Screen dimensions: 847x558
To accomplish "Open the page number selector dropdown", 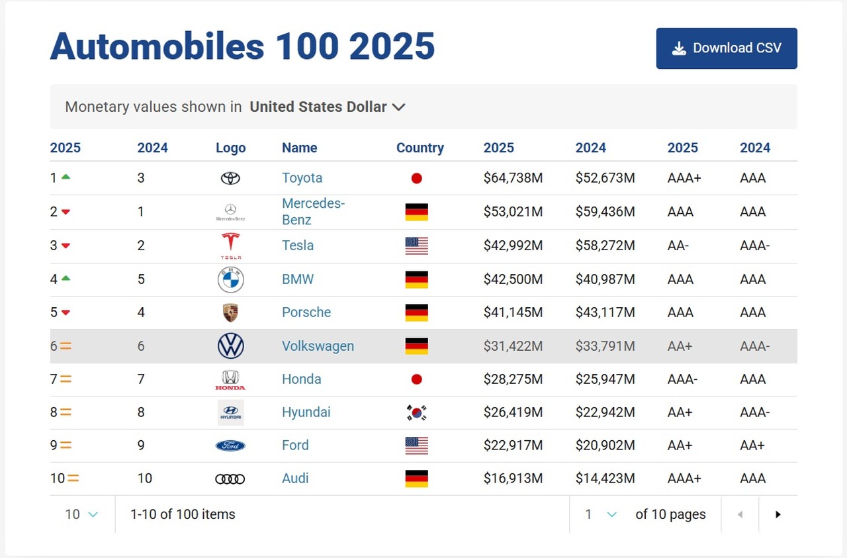I will pyautogui.click(x=601, y=514).
